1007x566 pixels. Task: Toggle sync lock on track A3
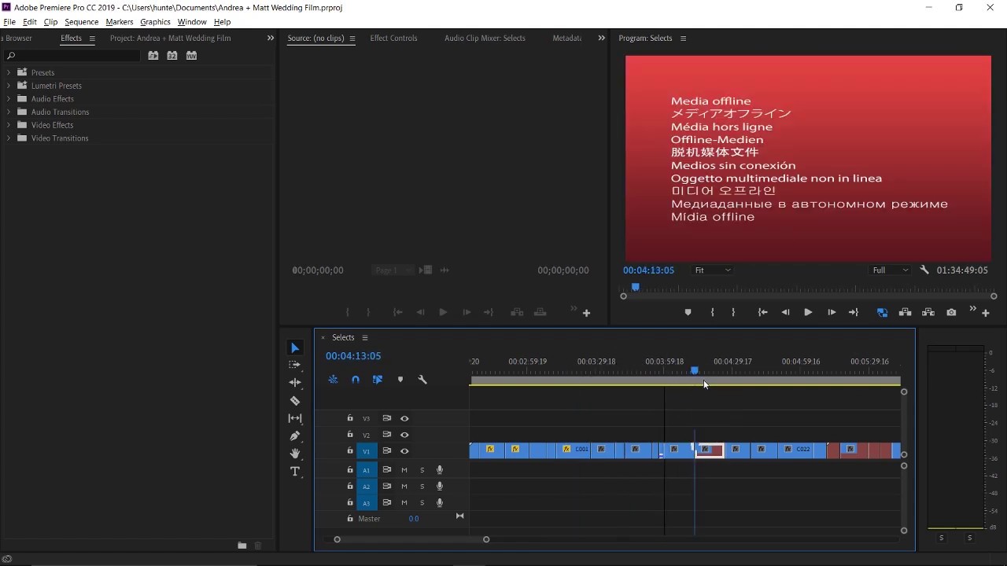(x=387, y=502)
